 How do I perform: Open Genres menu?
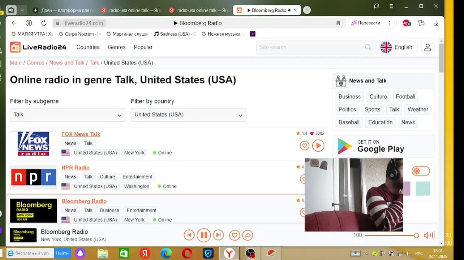tap(117, 47)
